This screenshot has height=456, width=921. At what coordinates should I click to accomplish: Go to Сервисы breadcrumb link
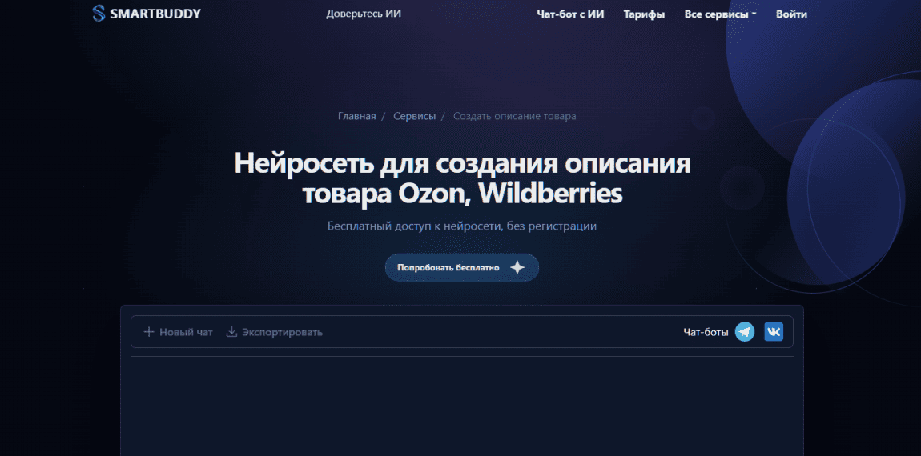click(x=415, y=116)
